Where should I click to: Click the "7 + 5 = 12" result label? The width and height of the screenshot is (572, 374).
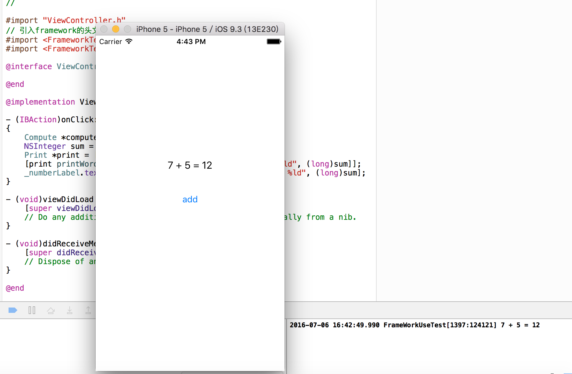(190, 165)
